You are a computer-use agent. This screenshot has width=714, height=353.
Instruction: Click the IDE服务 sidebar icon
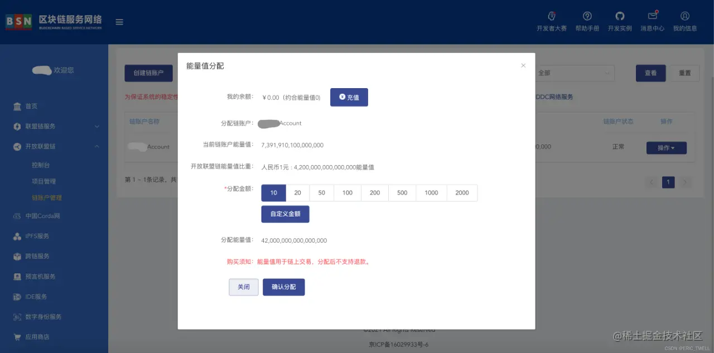pos(17,297)
